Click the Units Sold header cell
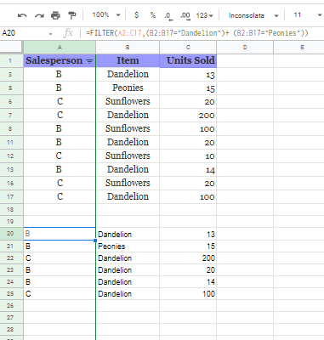Screen dimensions: 324x340 (x=188, y=60)
